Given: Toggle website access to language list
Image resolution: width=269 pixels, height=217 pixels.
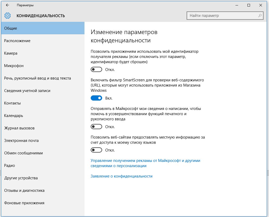Looking at the screenshot, I should [96, 150].
